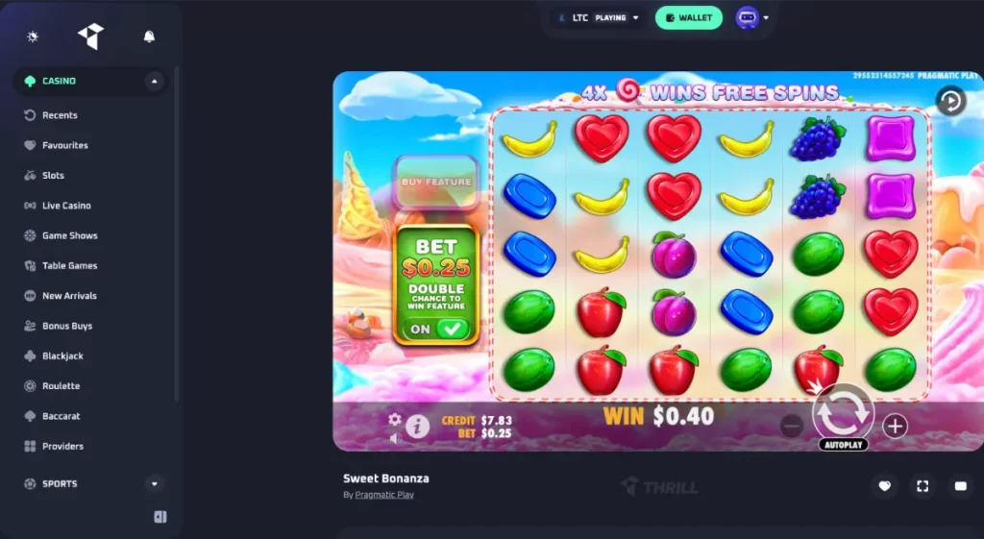Mute the game sound speaker icon
Image resolution: width=984 pixels, height=539 pixels.
pyautogui.click(x=394, y=438)
